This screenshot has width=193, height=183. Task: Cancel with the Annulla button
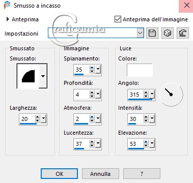[x=100, y=174]
